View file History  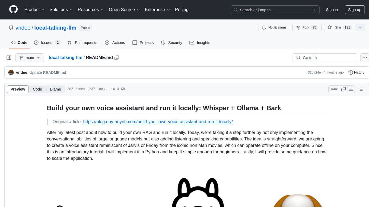pyautogui.click(x=356, y=72)
